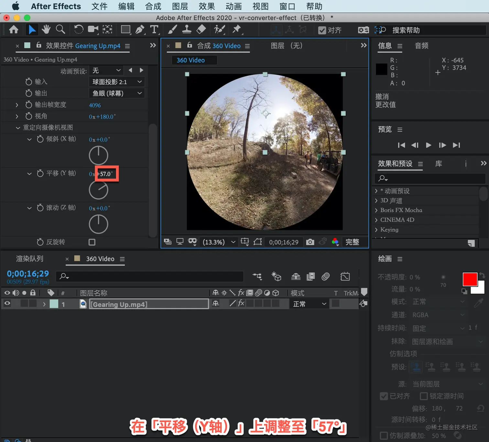Enable the 反旋转 checkbox
This screenshot has height=442, width=489.
tap(92, 242)
